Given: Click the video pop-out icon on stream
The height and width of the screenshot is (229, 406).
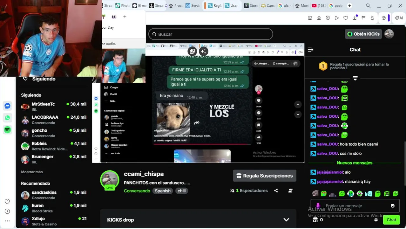Looking at the screenshot, I should [192, 51].
